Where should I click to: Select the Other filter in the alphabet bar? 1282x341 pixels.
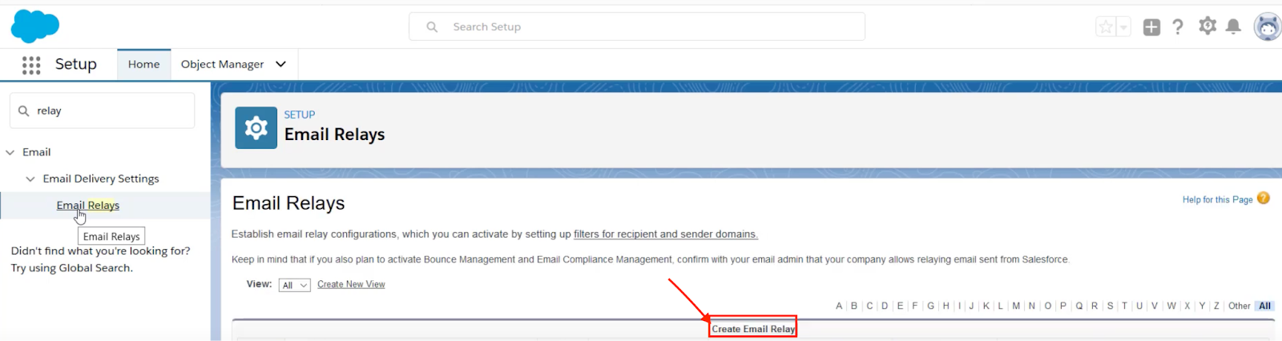point(1240,306)
